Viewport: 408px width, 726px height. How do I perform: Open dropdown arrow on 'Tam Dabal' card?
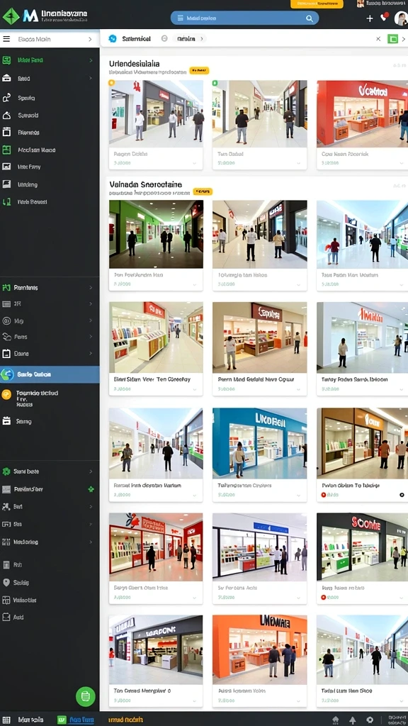(299, 163)
